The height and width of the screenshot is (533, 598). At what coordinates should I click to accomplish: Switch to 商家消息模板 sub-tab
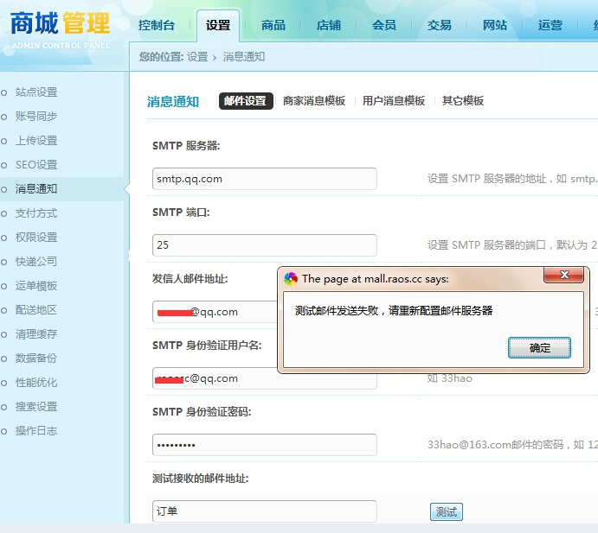click(314, 101)
